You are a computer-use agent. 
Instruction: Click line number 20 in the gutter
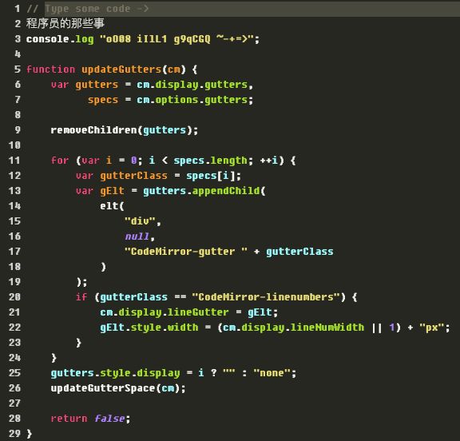click(x=14, y=297)
